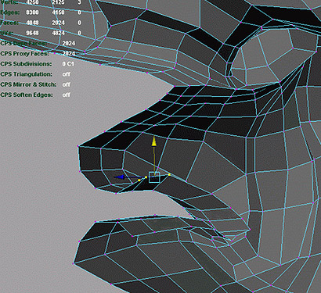321x293 pixels.
Task: Click the "4150" edges count value
Action: pos(58,13)
